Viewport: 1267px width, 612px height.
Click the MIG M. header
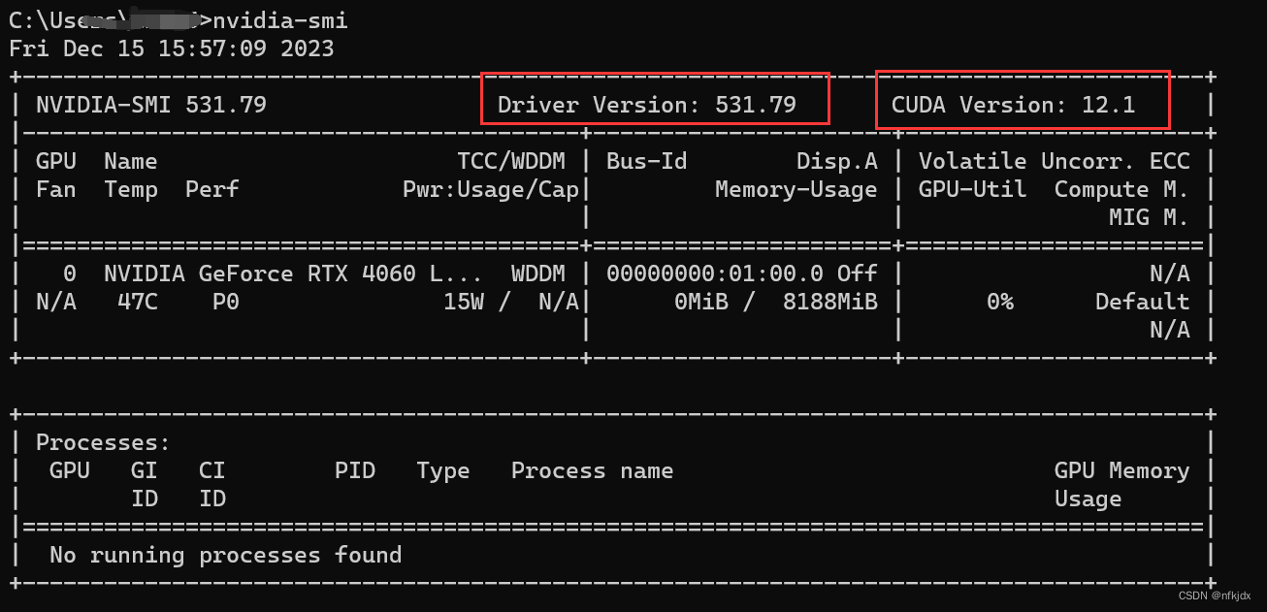1150,217
